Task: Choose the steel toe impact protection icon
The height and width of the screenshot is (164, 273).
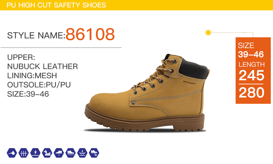Action: 47,153
